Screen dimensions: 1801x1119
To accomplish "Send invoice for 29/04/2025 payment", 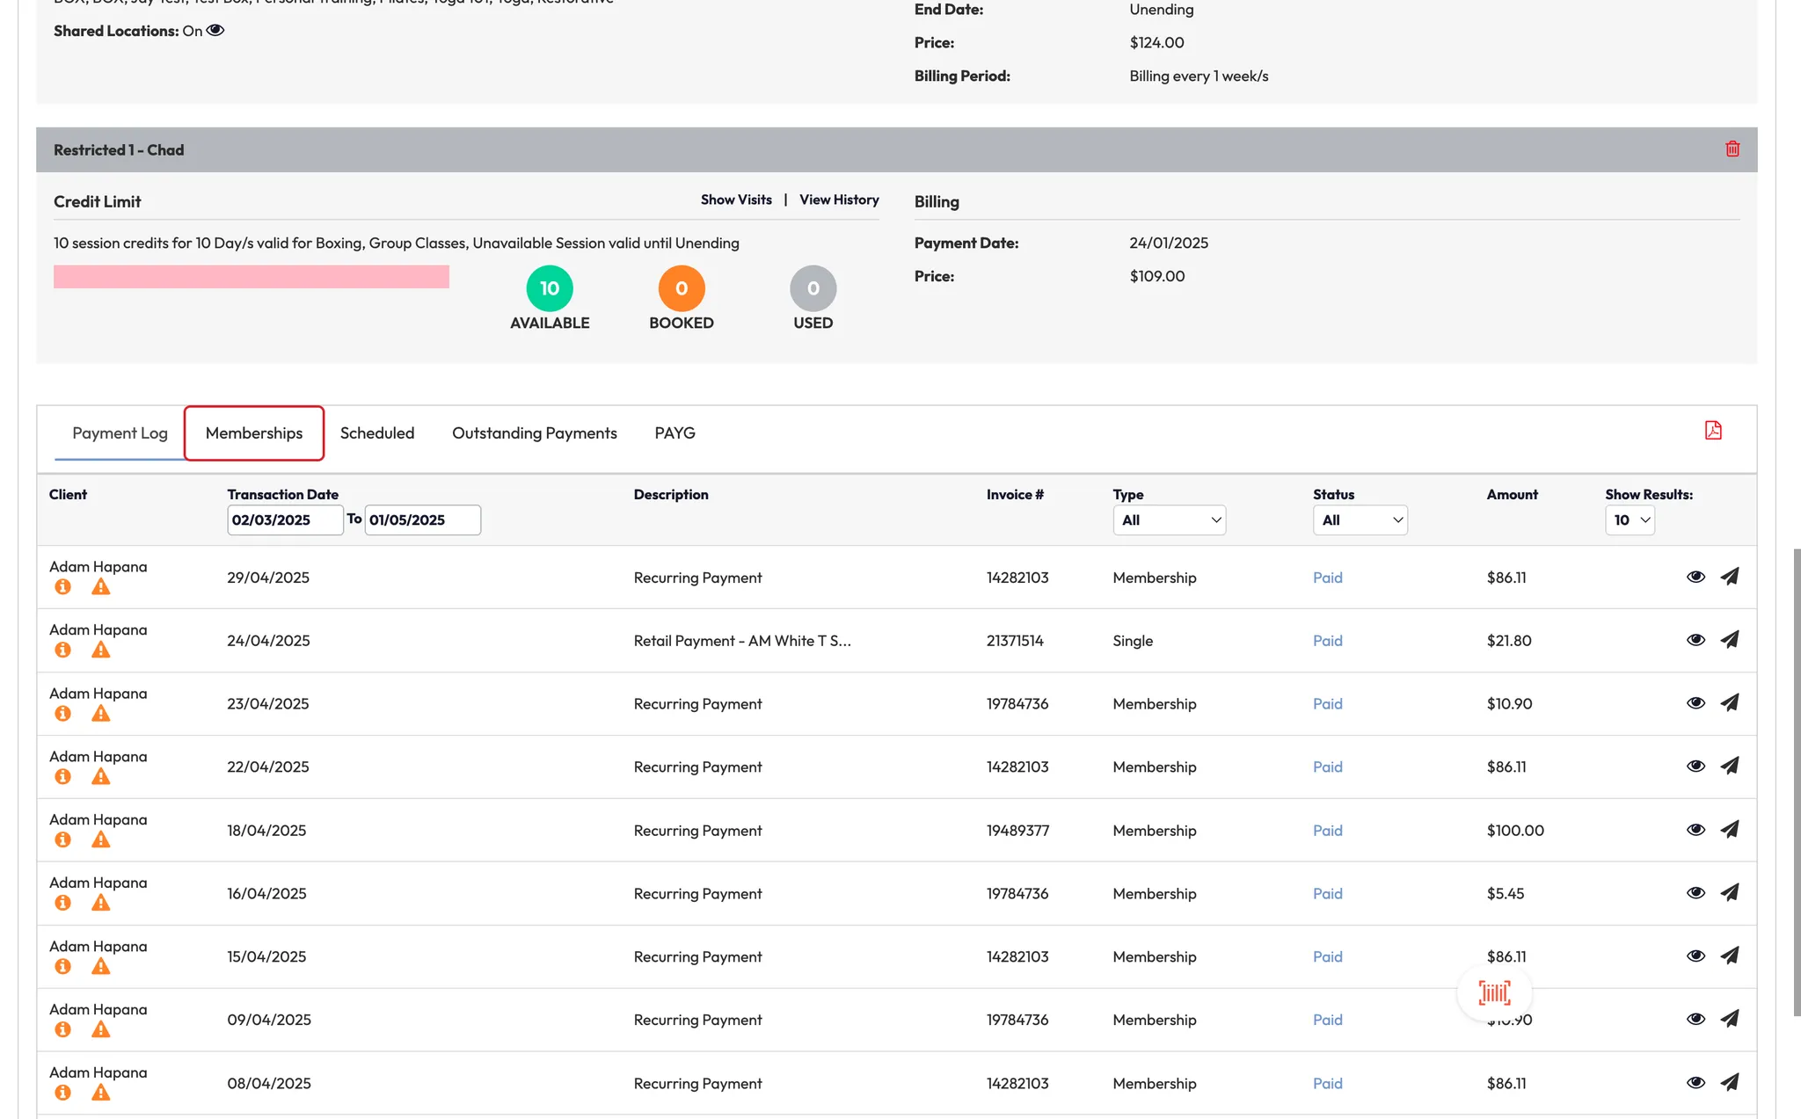I will pos(1729,577).
